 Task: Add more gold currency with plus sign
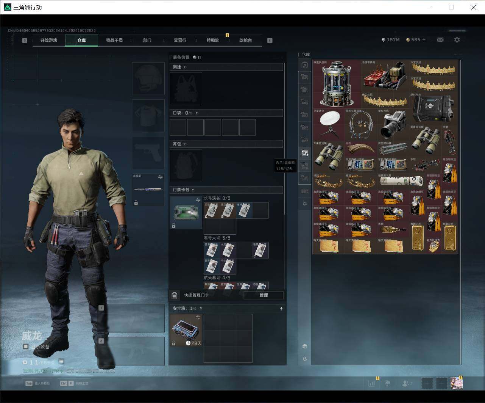(424, 40)
